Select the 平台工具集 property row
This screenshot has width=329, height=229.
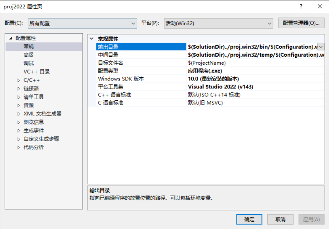coord(141,87)
